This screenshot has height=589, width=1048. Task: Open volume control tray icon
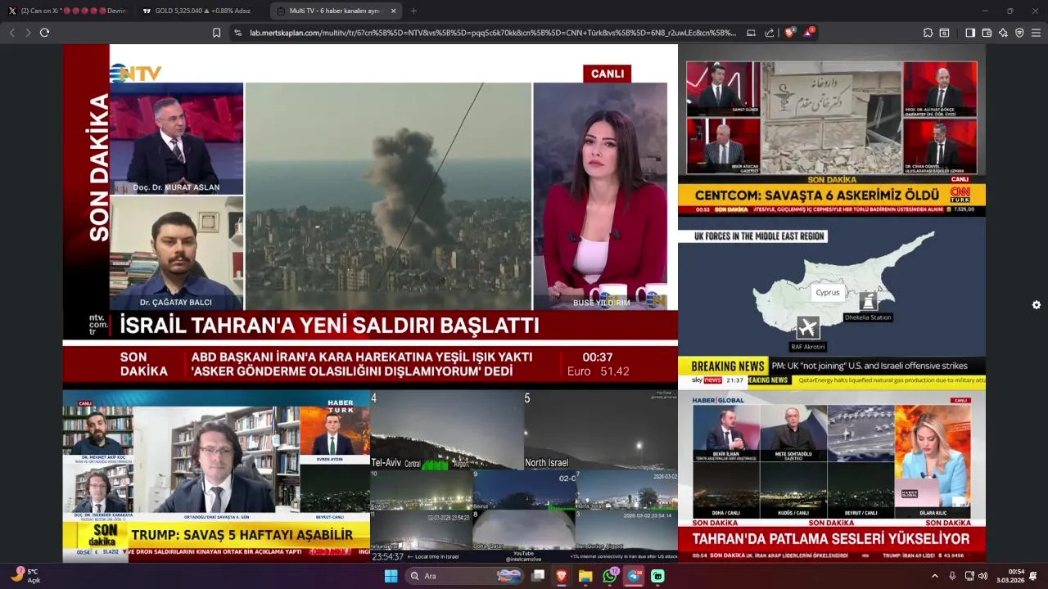point(982,576)
